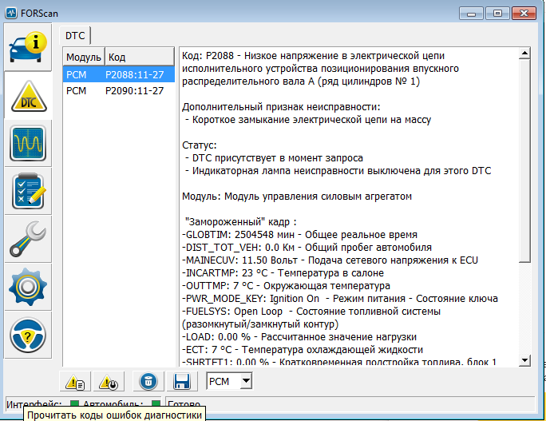Screen dimensions: 546x421
Task: Open the PCM module dropdown
Action: point(246,381)
